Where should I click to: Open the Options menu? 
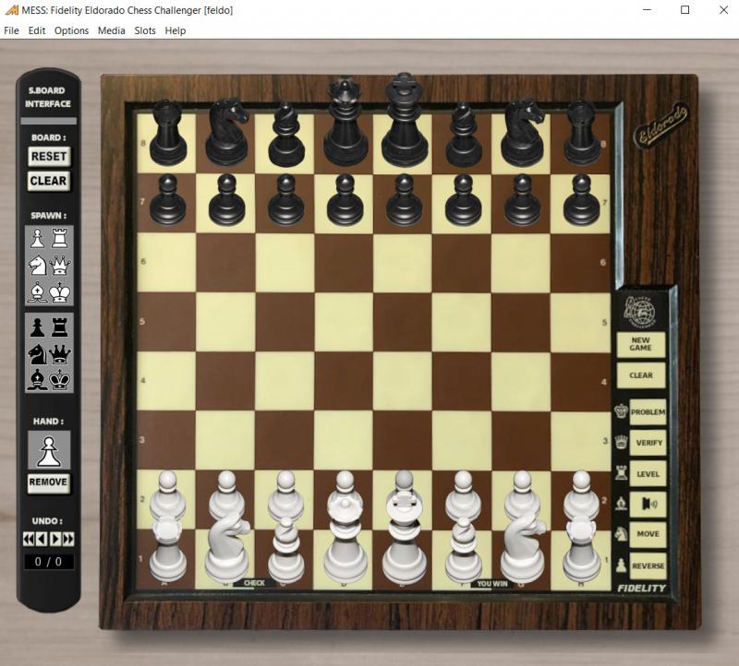point(71,30)
